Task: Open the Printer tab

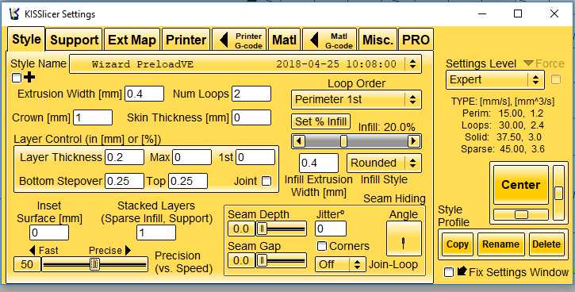Action: coord(186,40)
